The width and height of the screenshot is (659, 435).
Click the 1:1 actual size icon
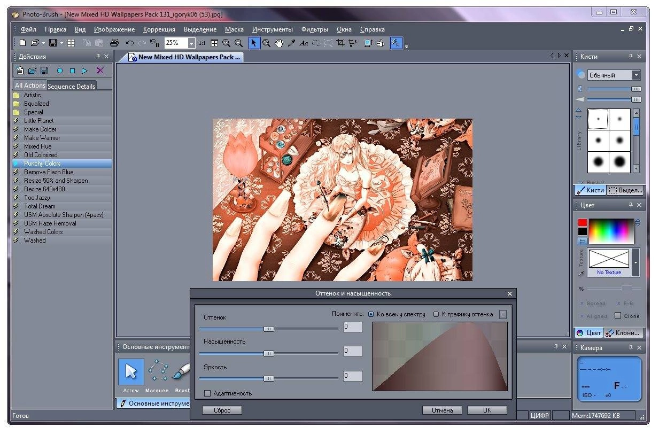[202, 43]
